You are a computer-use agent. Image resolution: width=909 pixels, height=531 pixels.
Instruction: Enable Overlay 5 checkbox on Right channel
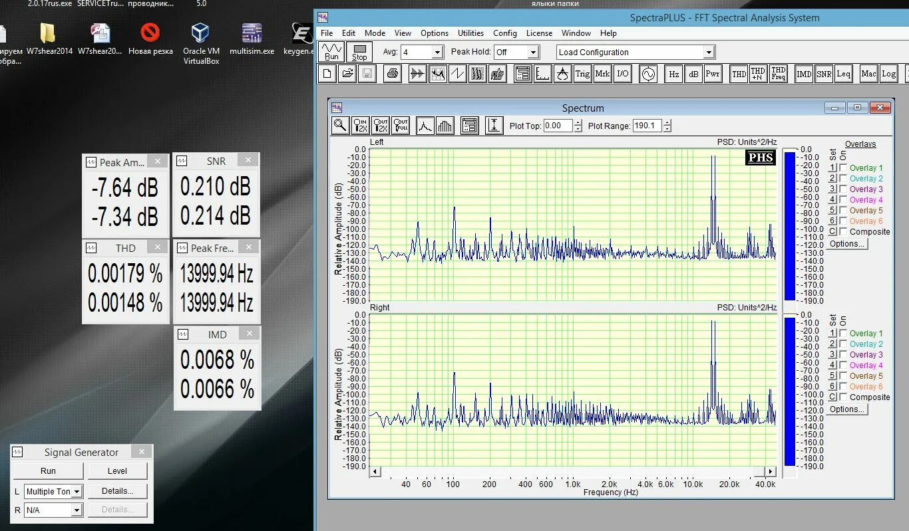click(843, 376)
